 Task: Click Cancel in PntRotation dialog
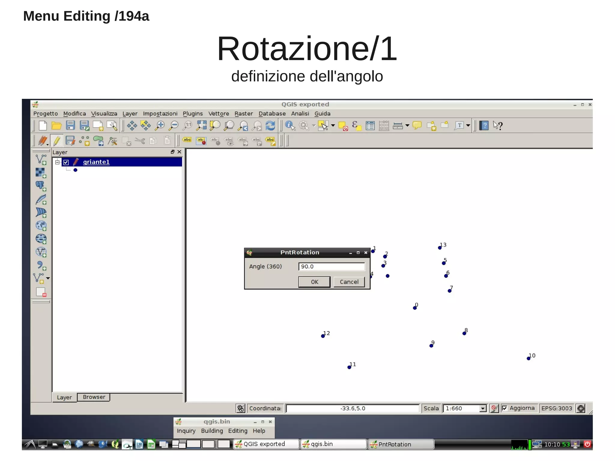[x=349, y=282]
